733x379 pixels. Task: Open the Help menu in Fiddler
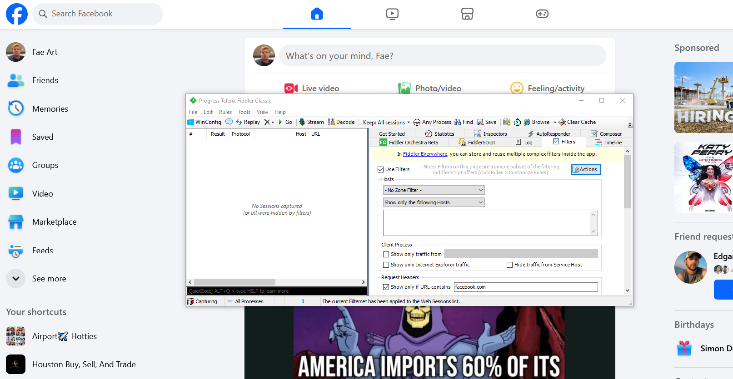280,112
